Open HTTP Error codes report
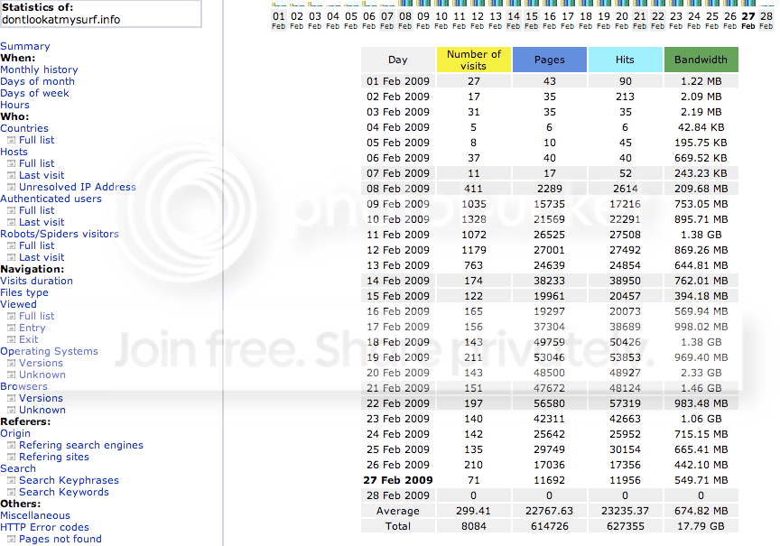The width and height of the screenshot is (780, 546). coord(44,527)
